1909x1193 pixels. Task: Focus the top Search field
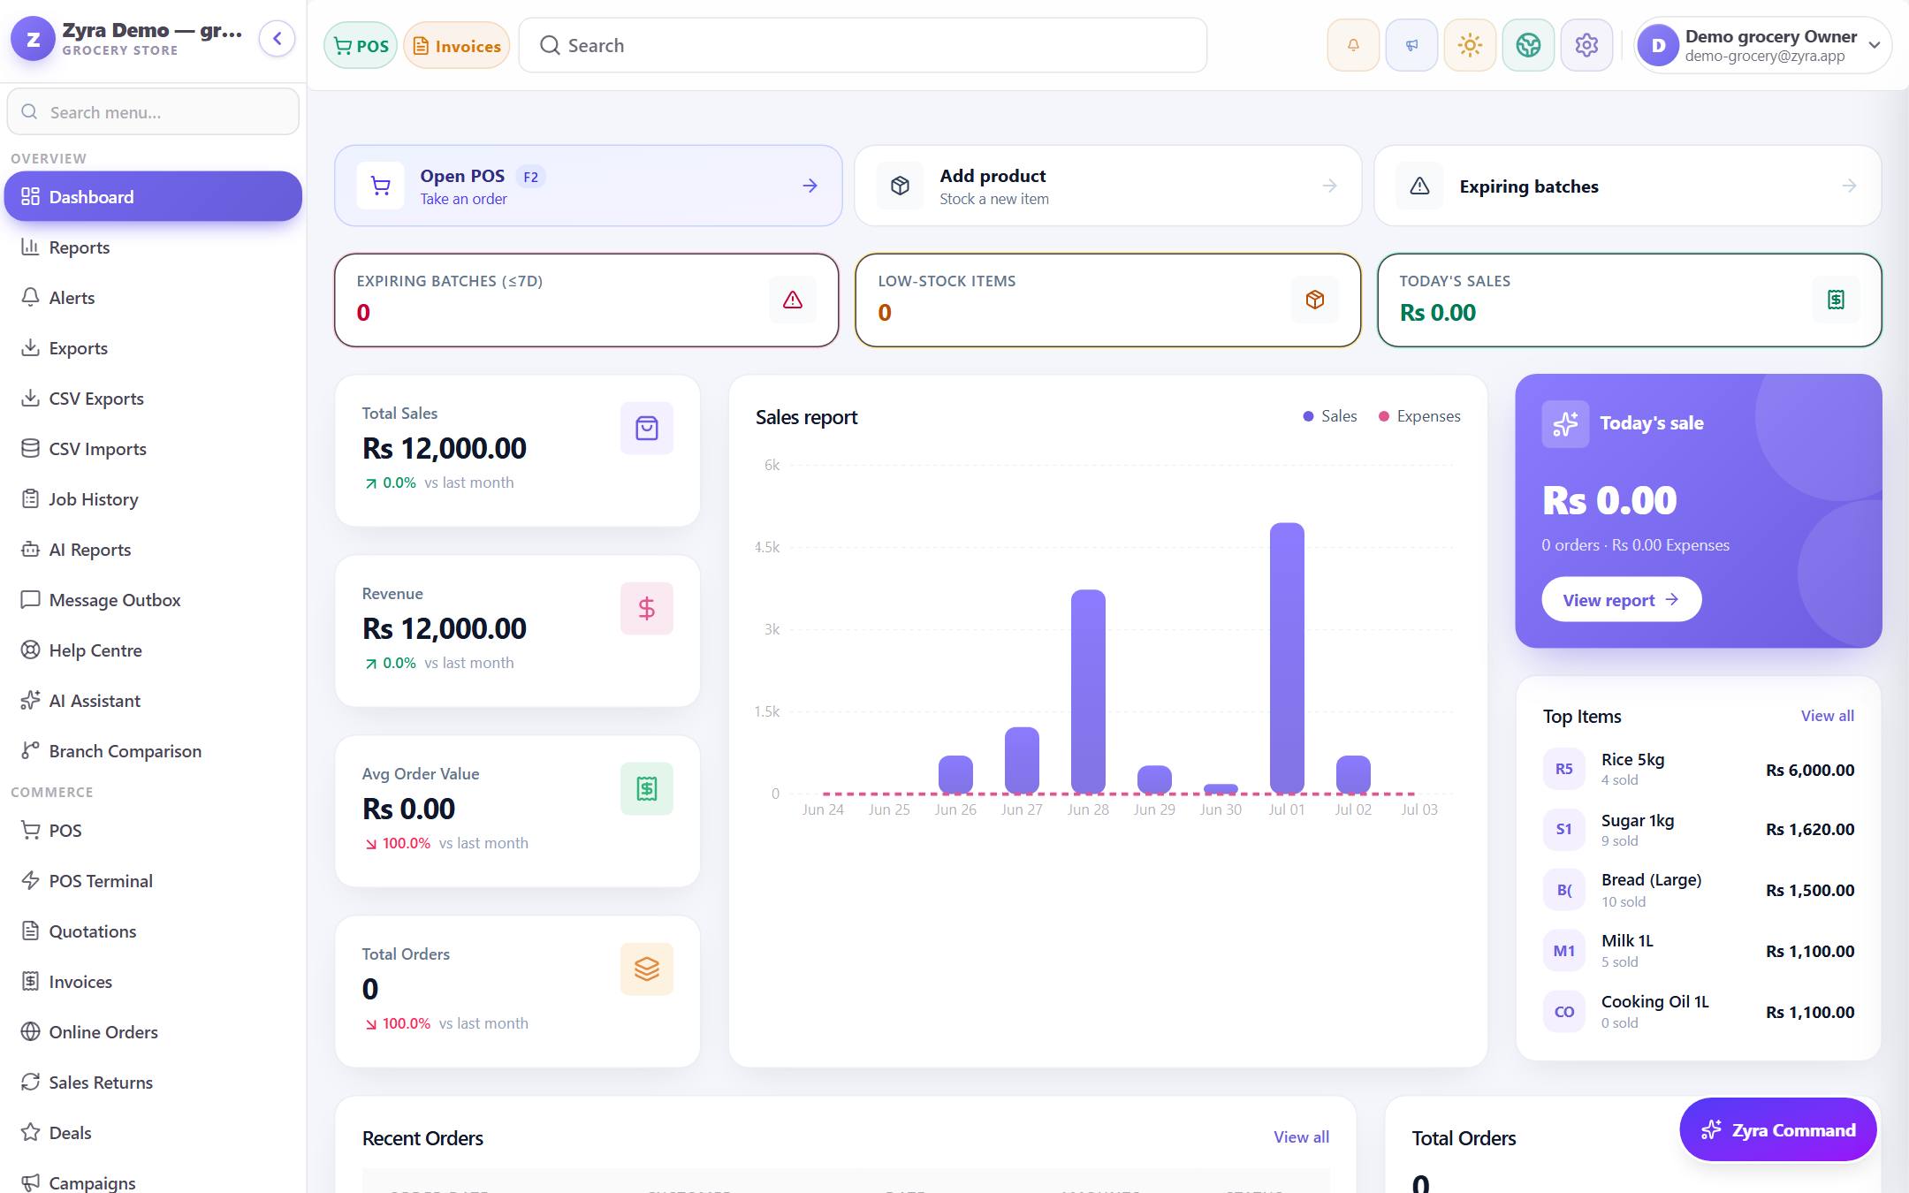(863, 45)
